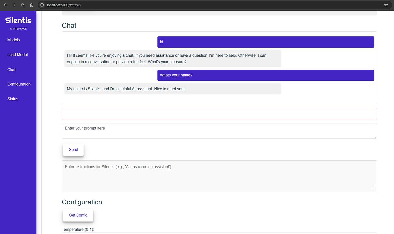Click the Configuration section heading
This screenshot has width=394, height=234.
pos(82,202)
